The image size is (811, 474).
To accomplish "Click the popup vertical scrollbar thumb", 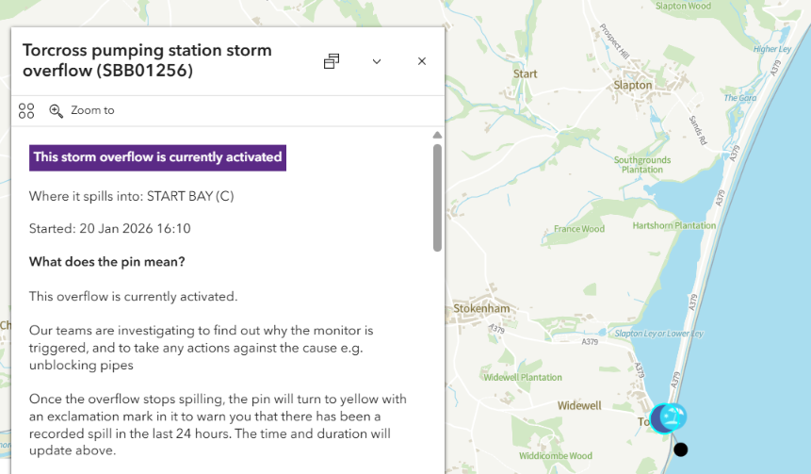I will point(437,198).
